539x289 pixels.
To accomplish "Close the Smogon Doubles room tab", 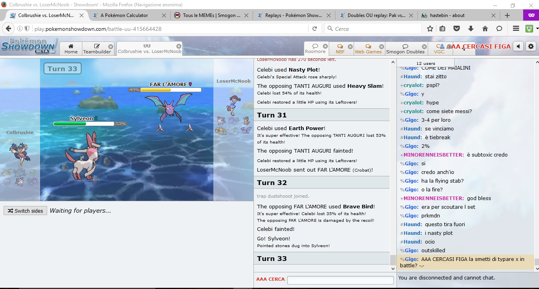I will (x=424, y=46).
